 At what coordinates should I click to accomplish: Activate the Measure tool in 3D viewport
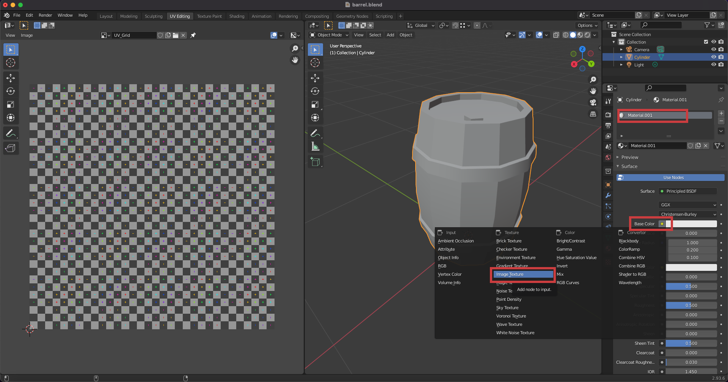[x=315, y=146]
